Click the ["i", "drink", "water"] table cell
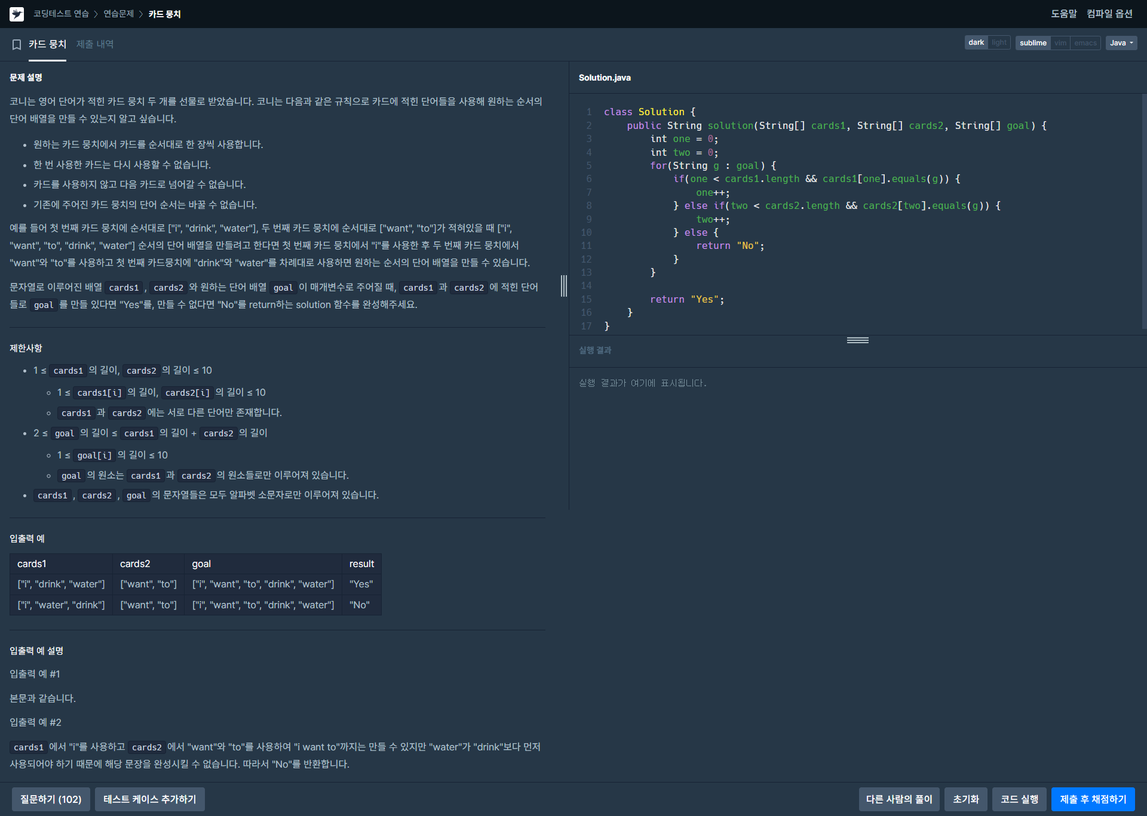The height and width of the screenshot is (816, 1147). pos(61,584)
